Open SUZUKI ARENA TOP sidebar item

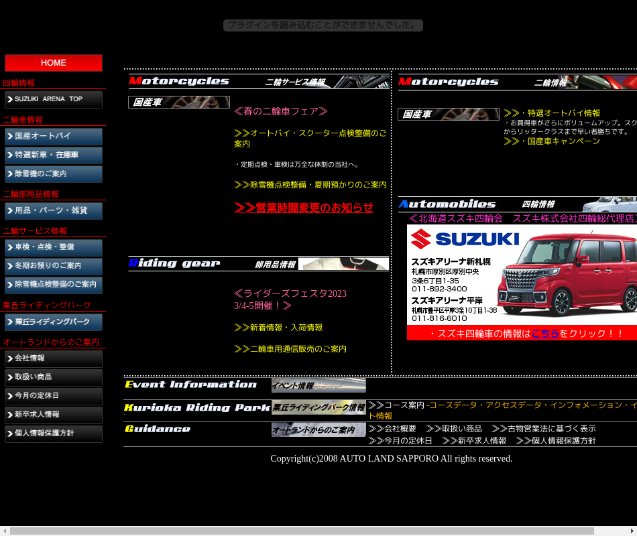pyautogui.click(x=54, y=99)
